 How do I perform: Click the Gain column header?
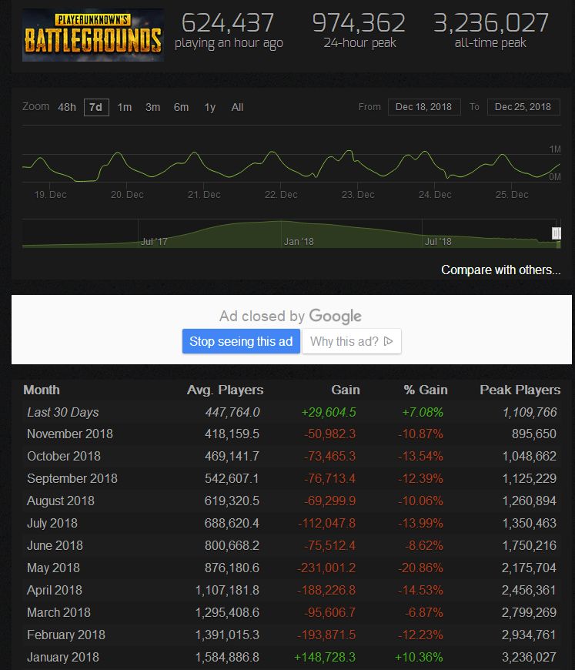click(x=346, y=390)
